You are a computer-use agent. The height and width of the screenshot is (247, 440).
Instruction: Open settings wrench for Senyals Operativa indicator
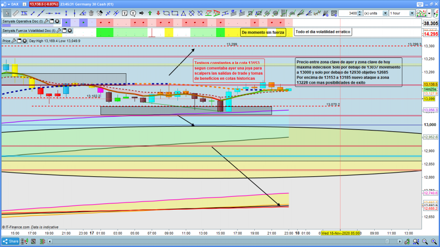(x=46, y=21)
